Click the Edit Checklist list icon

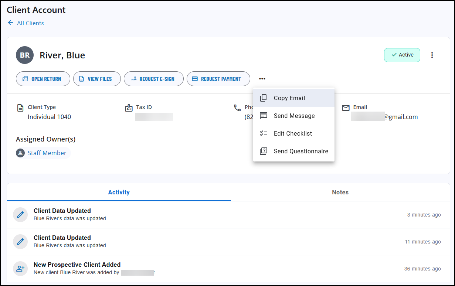[263, 133]
